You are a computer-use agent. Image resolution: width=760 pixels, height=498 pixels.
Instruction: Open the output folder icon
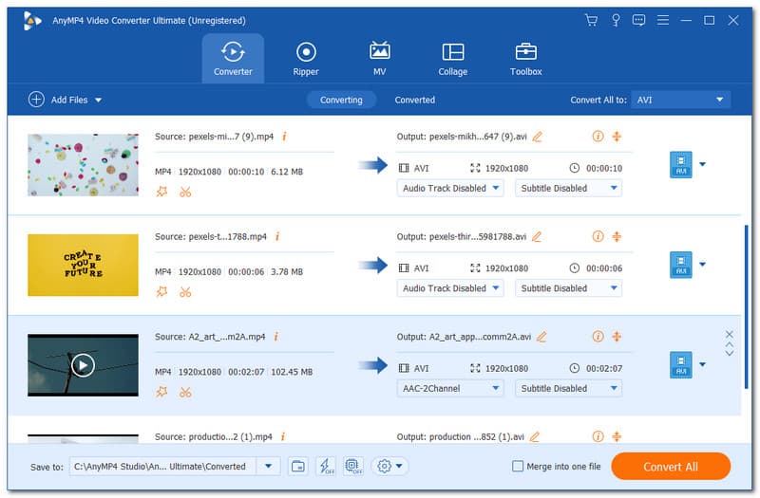[298, 466]
